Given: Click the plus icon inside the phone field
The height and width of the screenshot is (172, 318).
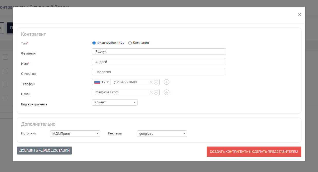Looking at the screenshot, I should [x=156, y=82].
